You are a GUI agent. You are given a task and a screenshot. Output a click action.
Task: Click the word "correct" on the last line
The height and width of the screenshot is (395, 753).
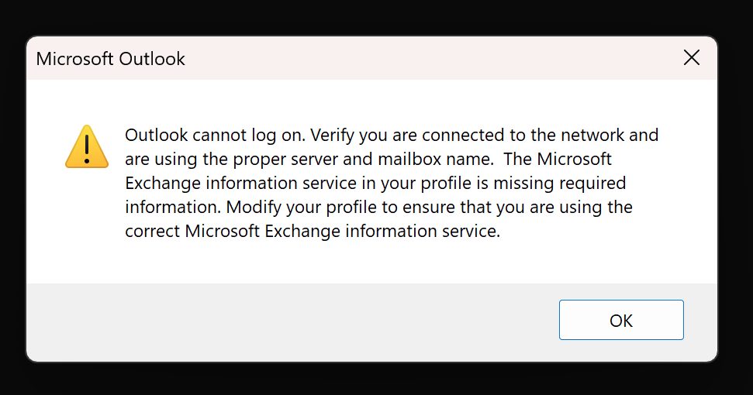[152, 232]
